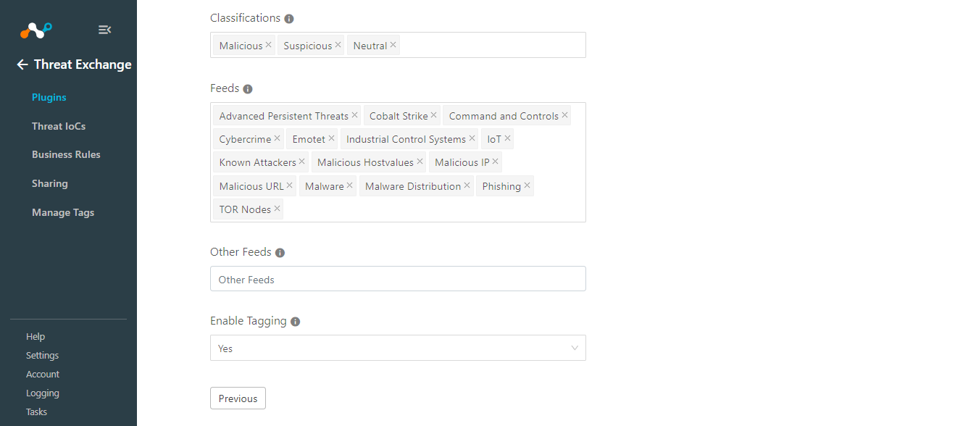Click the info icon beside Other Feeds

pos(280,253)
